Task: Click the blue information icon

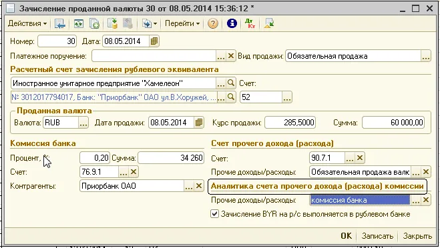Action: click(x=232, y=24)
